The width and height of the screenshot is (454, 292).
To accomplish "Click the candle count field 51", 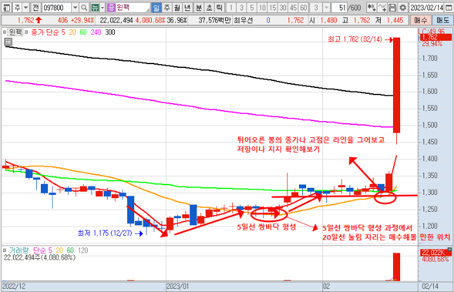I will (340, 8).
